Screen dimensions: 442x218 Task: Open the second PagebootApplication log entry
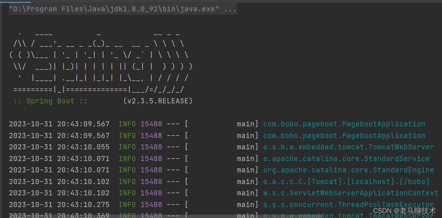tap(344, 135)
